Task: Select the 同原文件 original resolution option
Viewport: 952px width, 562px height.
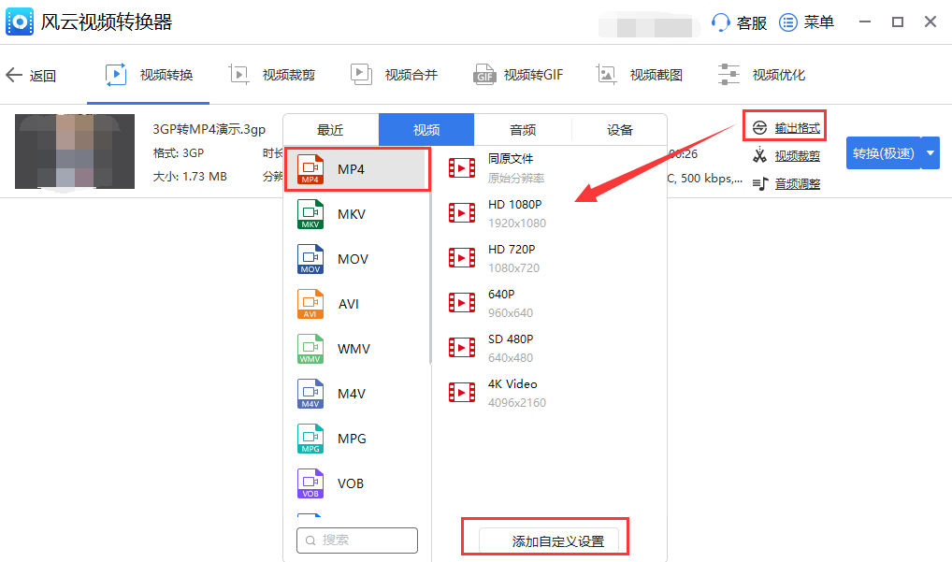Action: [511, 167]
